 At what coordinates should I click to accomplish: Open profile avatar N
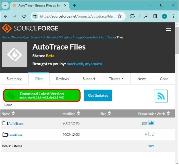164,16
